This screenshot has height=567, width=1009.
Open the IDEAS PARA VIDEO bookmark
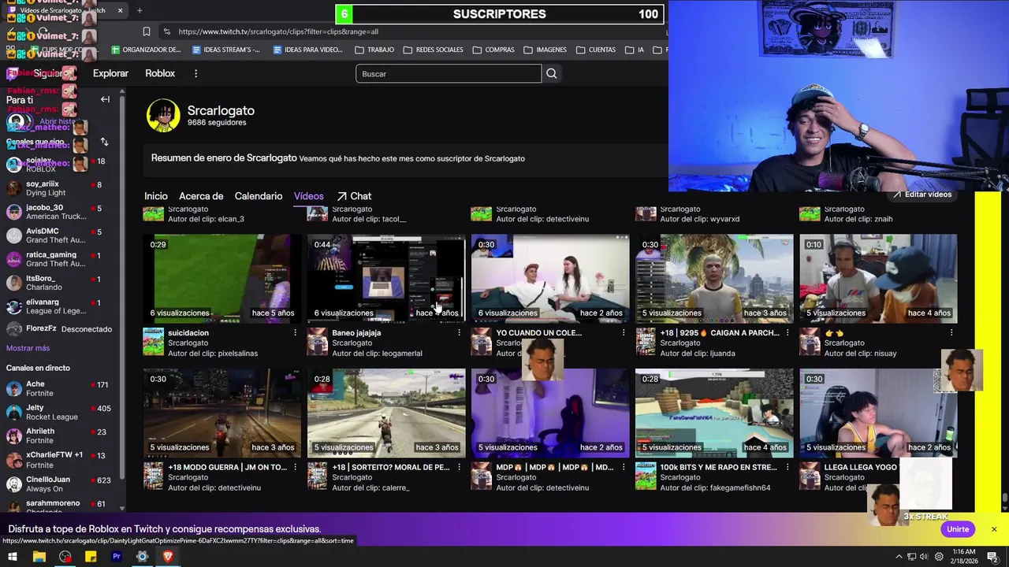coord(307,50)
